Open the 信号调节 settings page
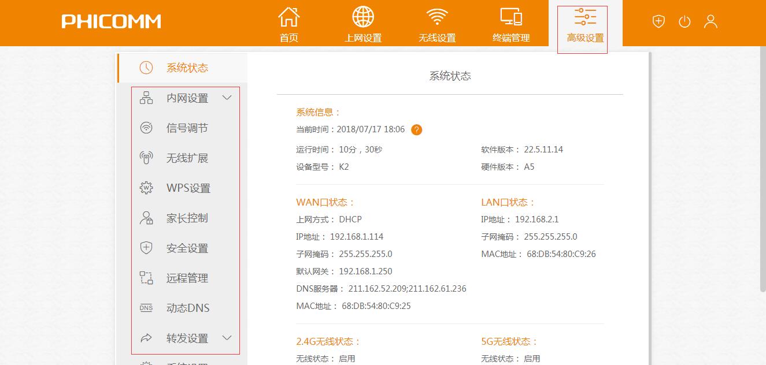 tap(186, 128)
